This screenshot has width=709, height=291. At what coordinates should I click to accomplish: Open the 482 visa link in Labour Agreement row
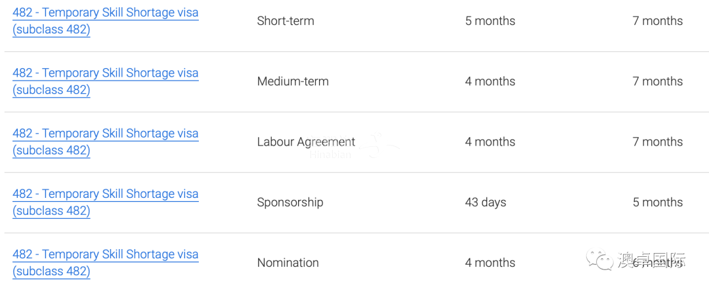click(x=105, y=142)
